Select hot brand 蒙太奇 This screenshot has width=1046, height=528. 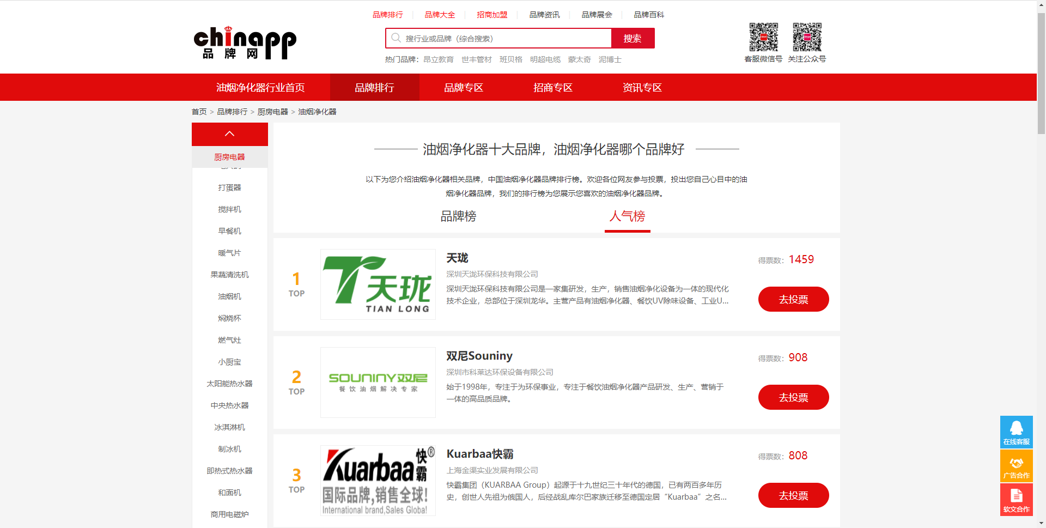tap(580, 59)
